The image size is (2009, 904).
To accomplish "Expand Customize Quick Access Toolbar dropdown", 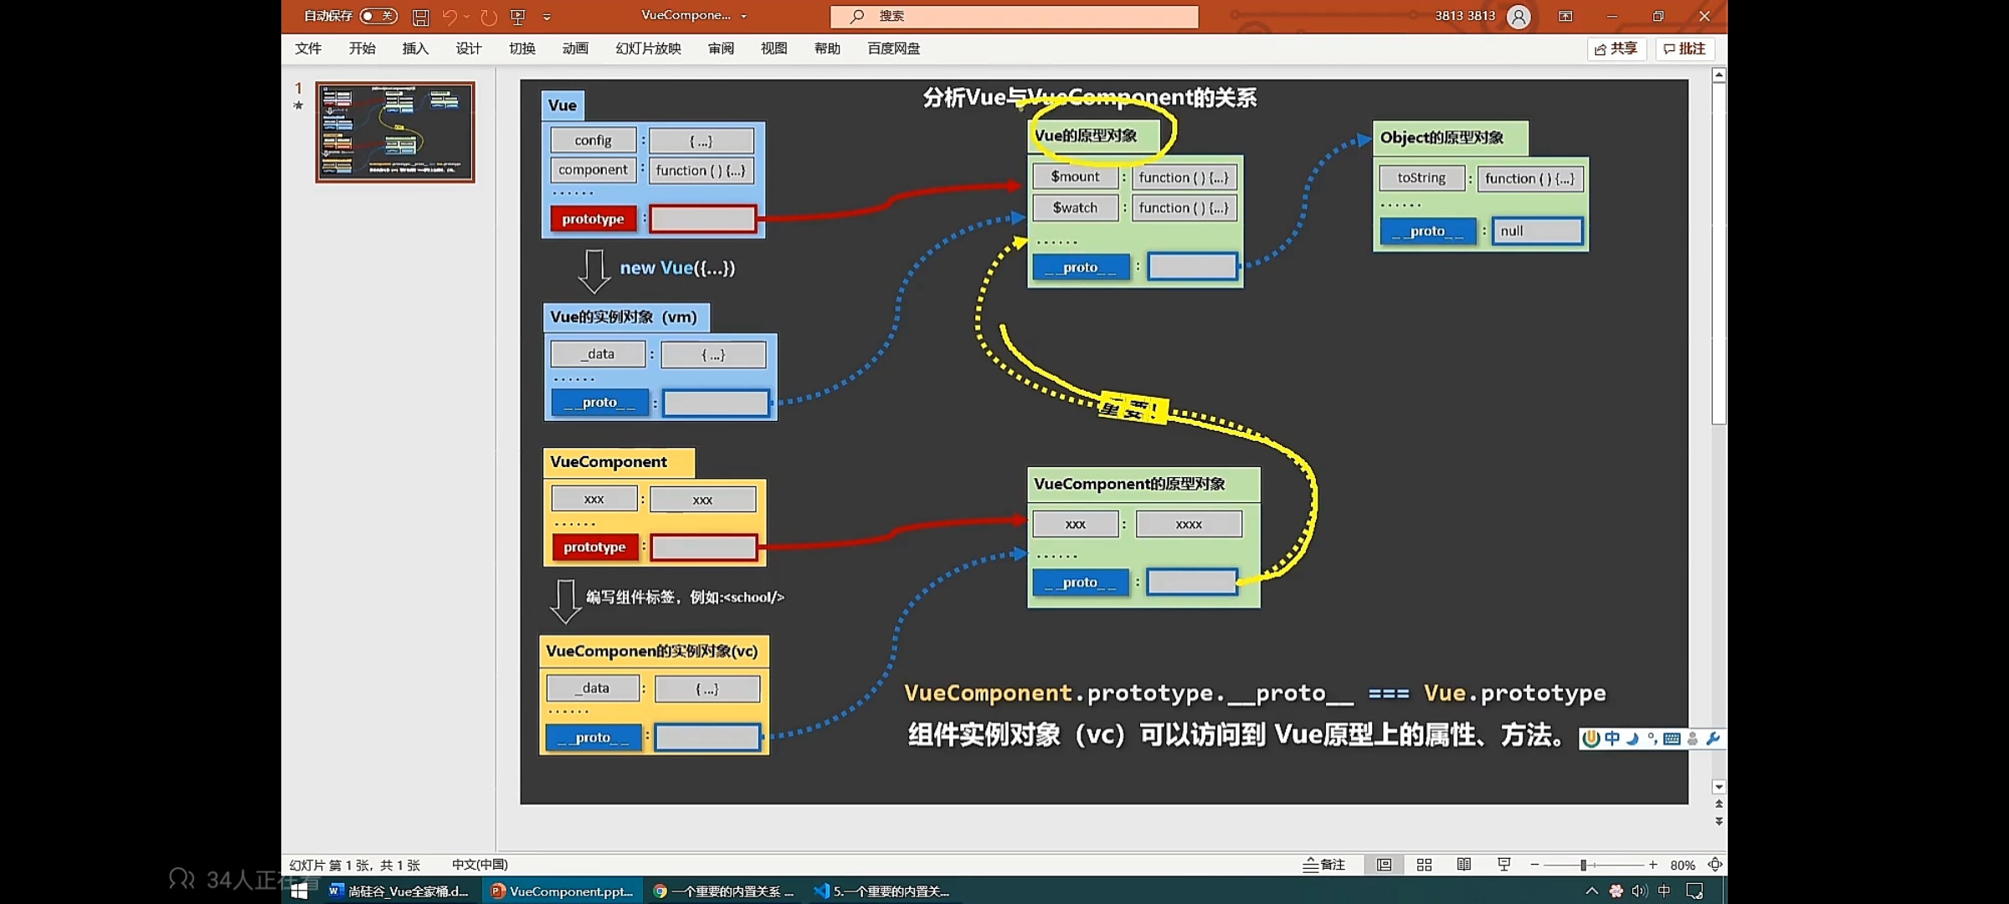I will [x=547, y=17].
